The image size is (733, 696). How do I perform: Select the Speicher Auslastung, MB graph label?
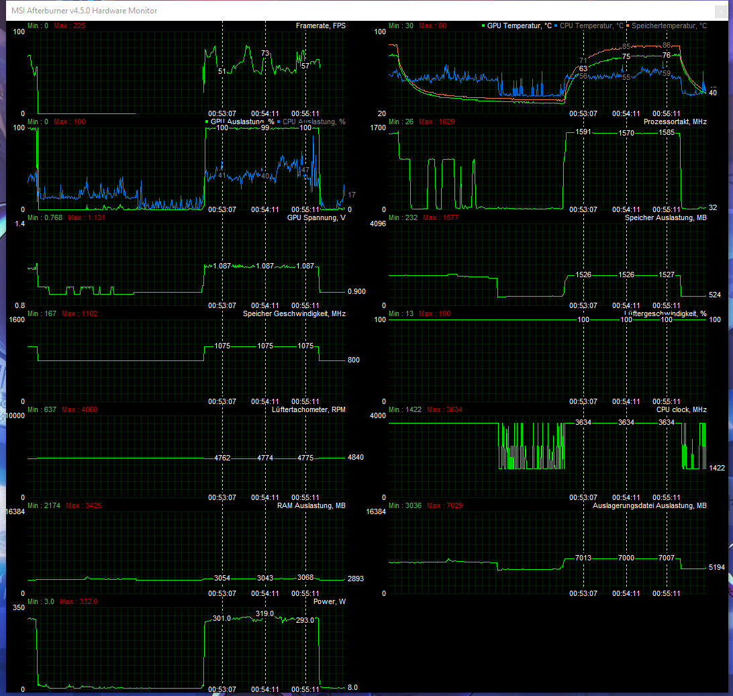click(666, 218)
